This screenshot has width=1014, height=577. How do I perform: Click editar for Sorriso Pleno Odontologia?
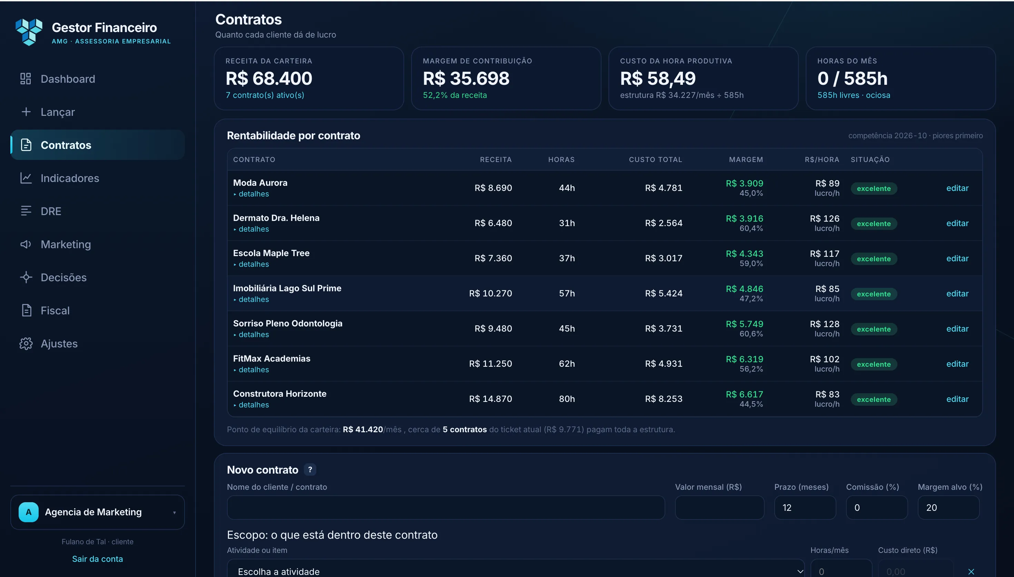(957, 328)
